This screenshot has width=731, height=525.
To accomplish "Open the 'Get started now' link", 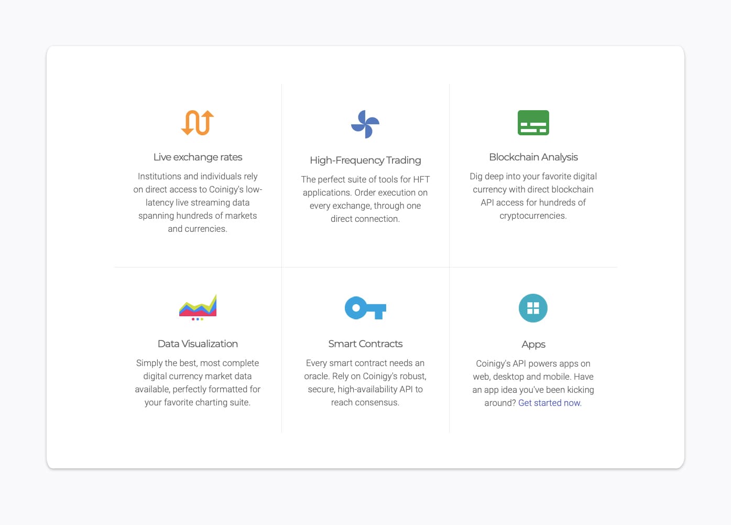I will 550,403.
